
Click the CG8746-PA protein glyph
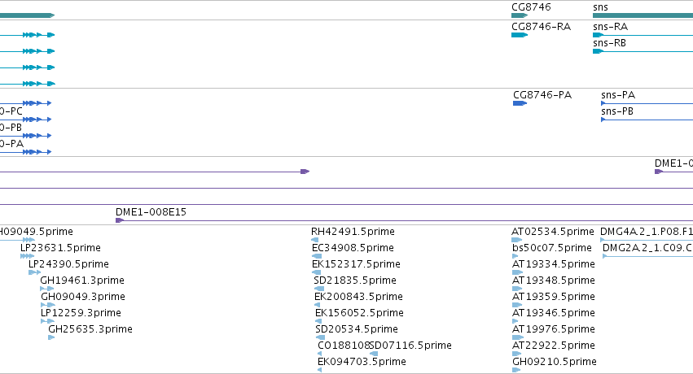(x=520, y=103)
